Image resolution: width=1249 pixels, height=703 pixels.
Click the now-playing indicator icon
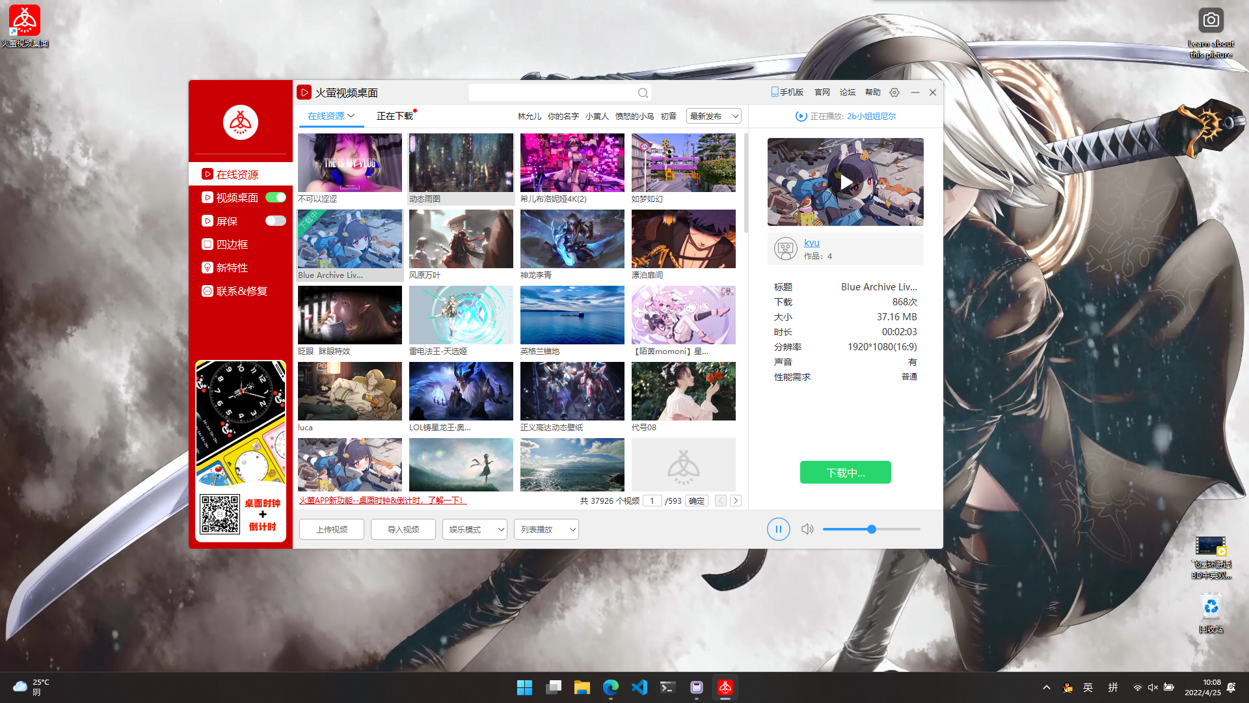[801, 117]
